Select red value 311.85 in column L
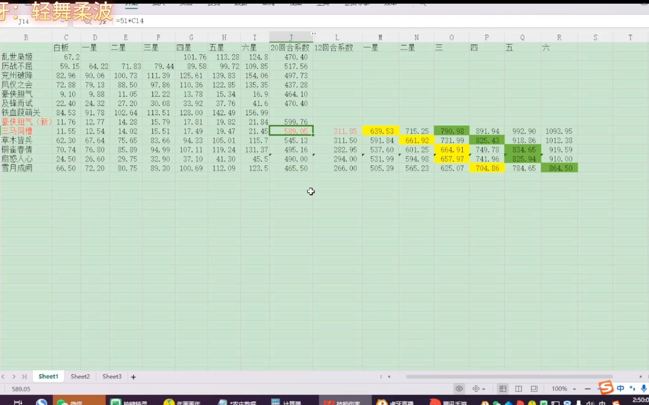 (337, 131)
